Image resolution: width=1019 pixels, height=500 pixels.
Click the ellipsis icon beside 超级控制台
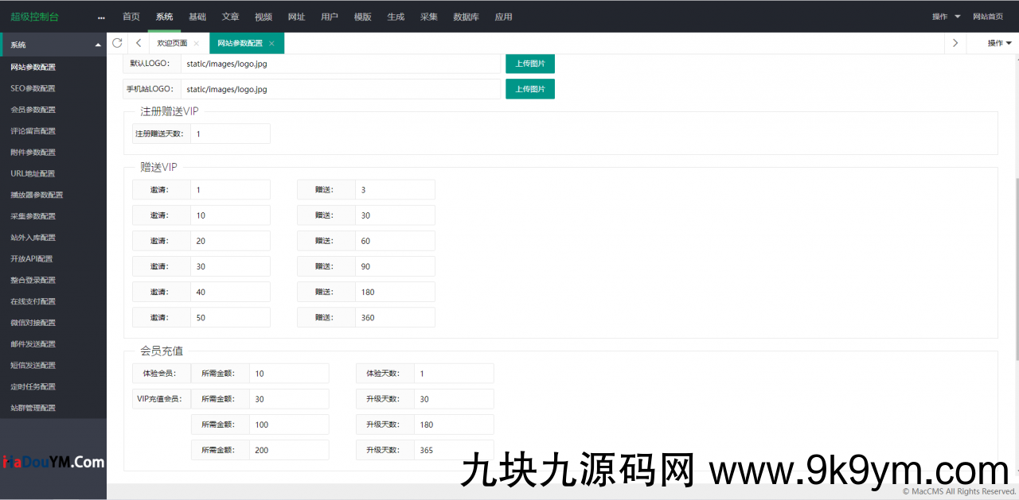pos(101,16)
